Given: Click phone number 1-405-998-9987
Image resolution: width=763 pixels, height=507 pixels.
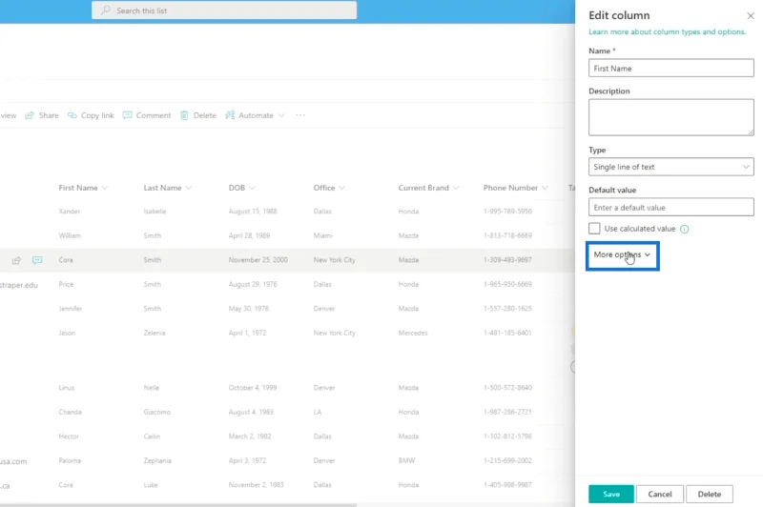Looking at the screenshot, I should pyautogui.click(x=507, y=485).
